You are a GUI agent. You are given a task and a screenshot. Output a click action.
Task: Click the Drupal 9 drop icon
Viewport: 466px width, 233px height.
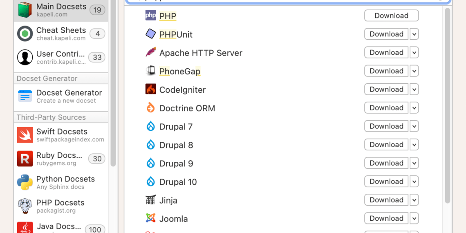click(x=151, y=163)
